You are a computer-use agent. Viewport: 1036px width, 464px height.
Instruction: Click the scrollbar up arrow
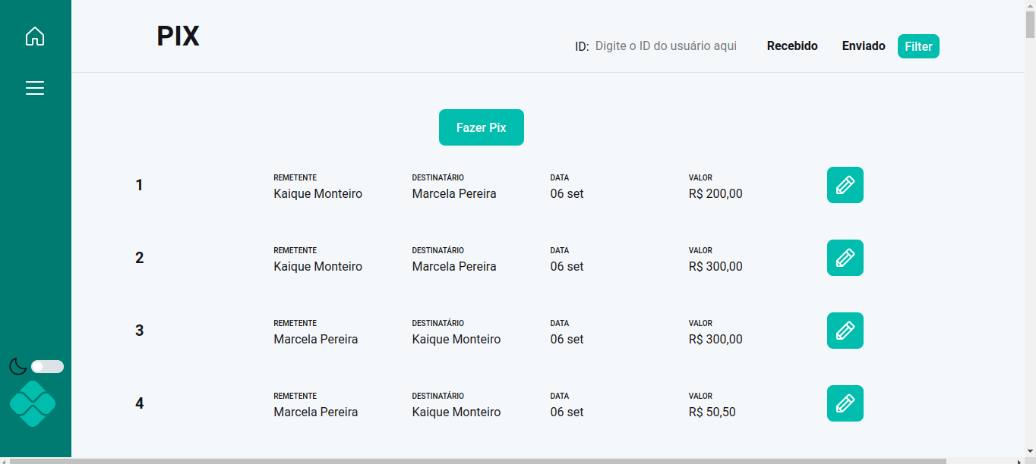click(x=1030, y=5)
